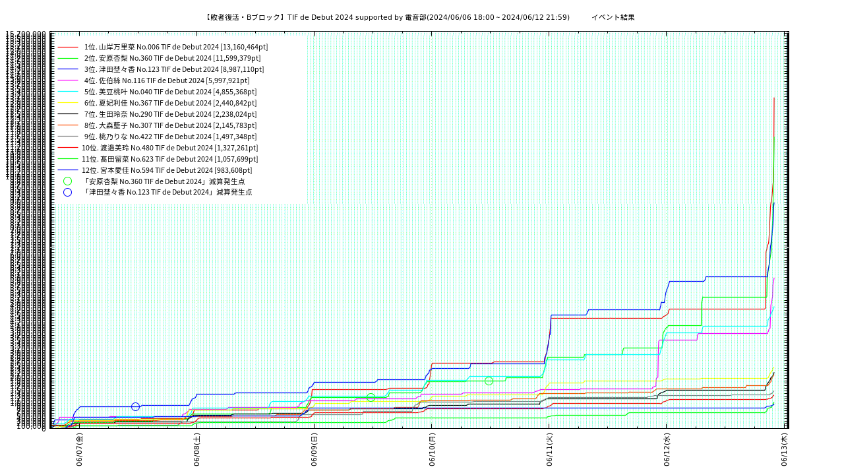844x475 pixels.
Task: Select legend entry 2位 安原杏梨 No.360
Action: 172,58
